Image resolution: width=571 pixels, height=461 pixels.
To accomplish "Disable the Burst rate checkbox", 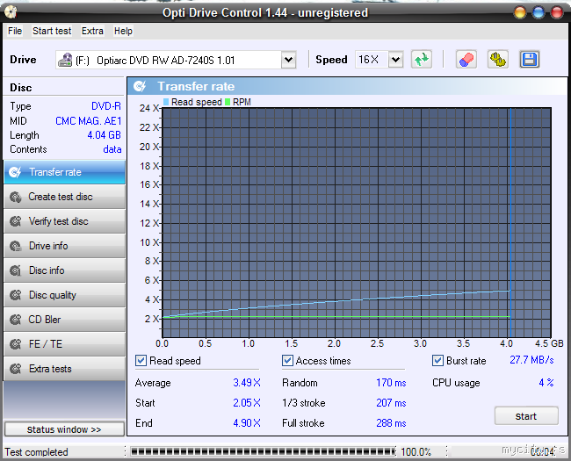I will pyautogui.click(x=438, y=361).
